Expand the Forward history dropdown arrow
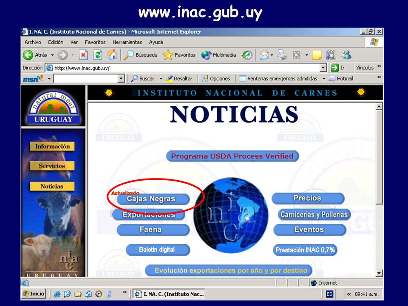This screenshot has width=408, height=306. tap(73, 55)
